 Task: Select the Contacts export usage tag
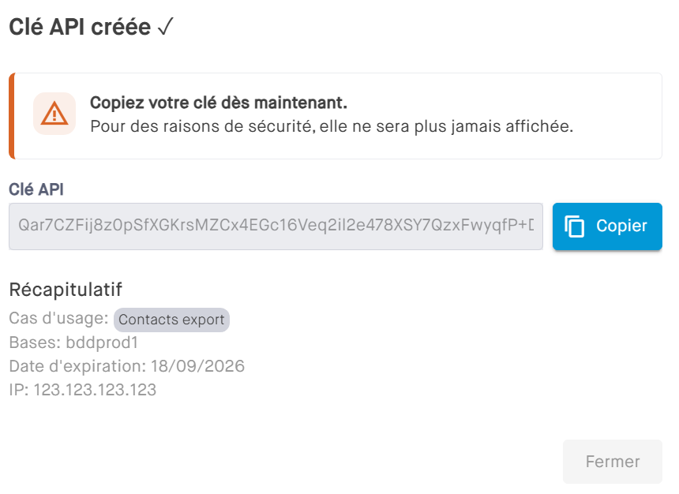(171, 320)
